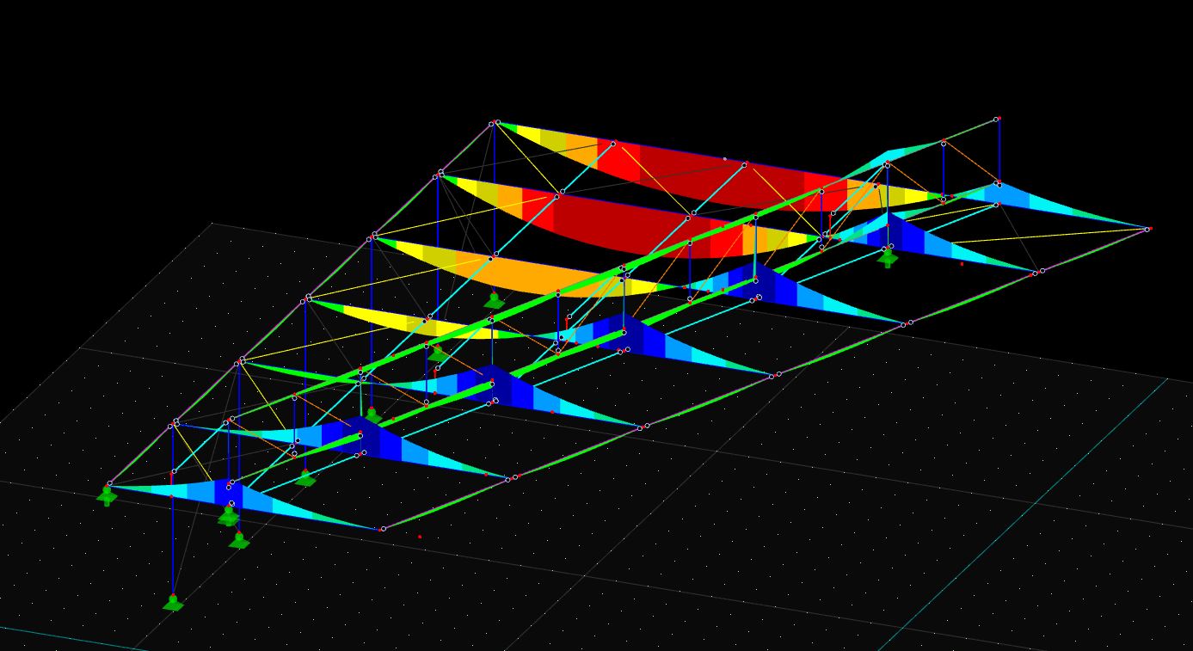Select the front-right corner node of the frontmost diagram
Image resolution: width=1193 pixels, height=651 pixels.
coord(383,529)
